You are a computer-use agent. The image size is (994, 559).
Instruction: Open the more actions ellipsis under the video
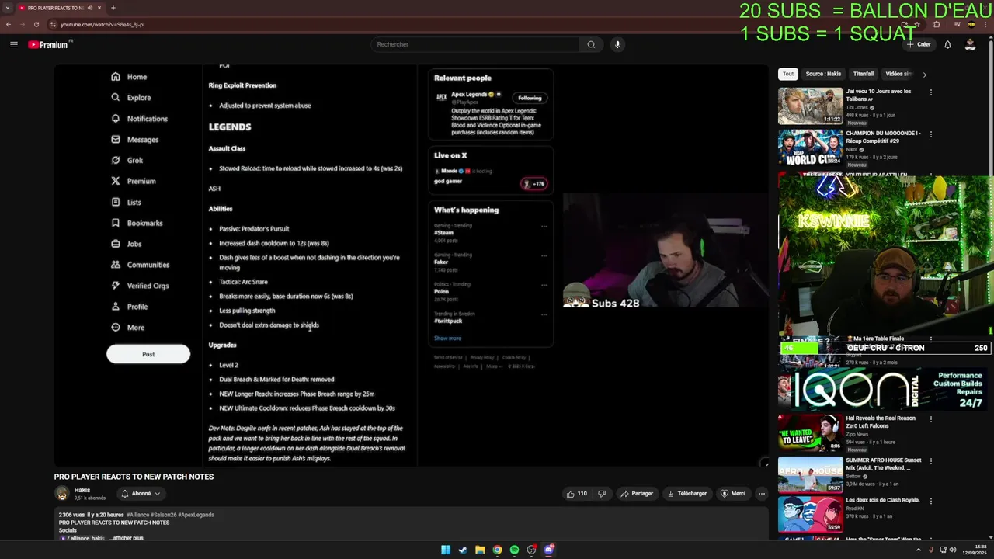click(x=762, y=494)
